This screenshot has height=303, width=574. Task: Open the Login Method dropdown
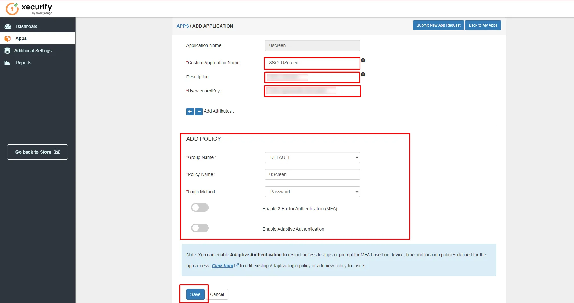coord(312,192)
